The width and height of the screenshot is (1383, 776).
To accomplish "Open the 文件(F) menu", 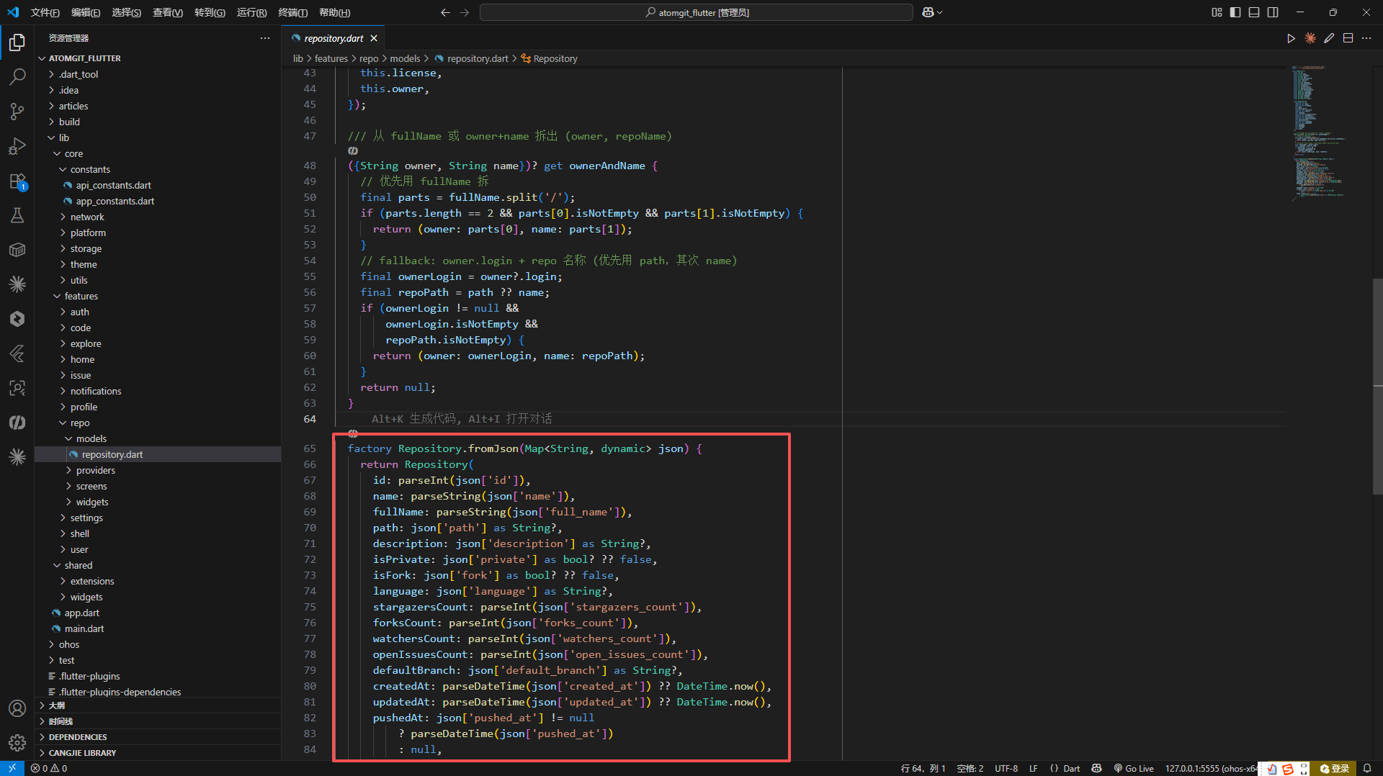I will 45,12.
